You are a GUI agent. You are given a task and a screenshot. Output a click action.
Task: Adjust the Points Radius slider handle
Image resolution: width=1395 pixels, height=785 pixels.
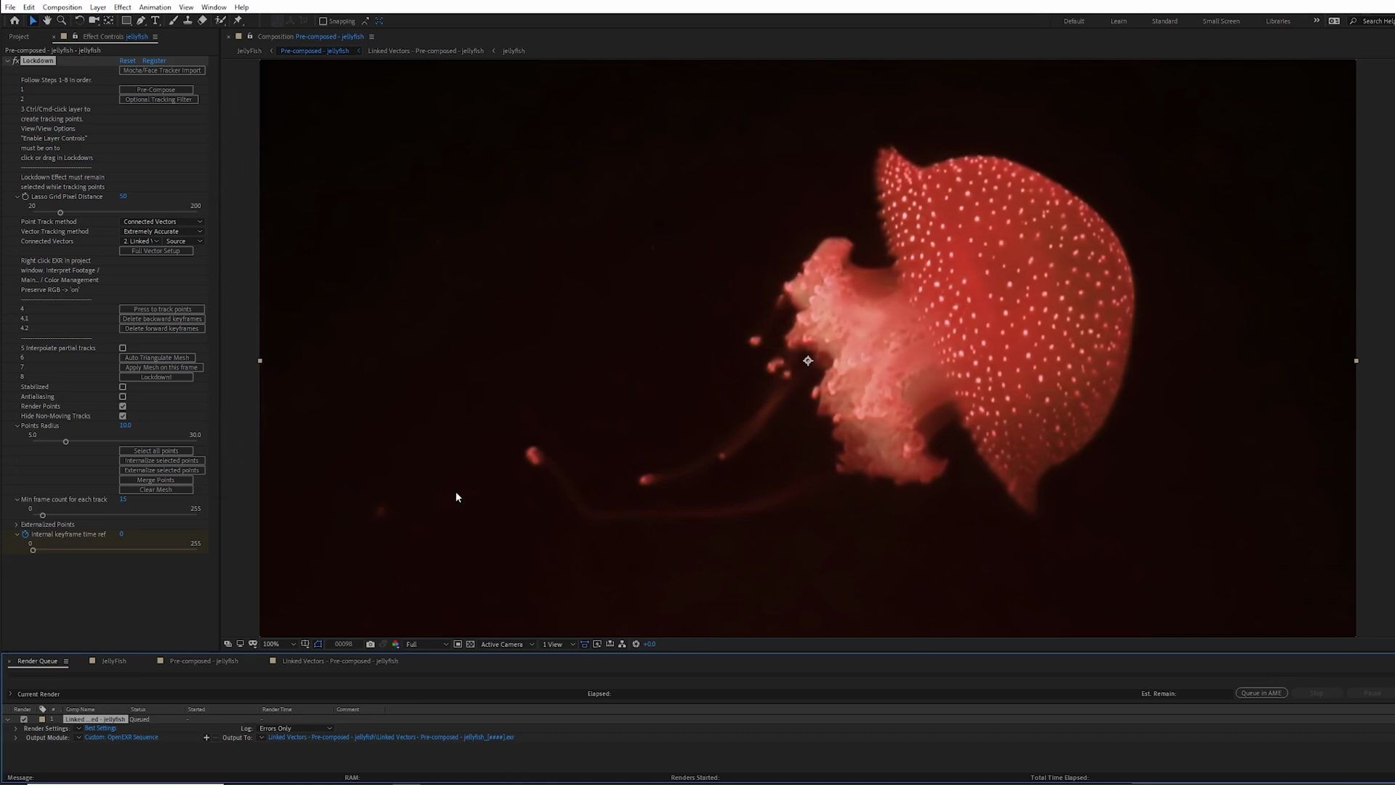point(65,442)
